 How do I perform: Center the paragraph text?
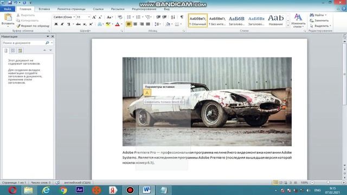pyautogui.click(x=135, y=24)
